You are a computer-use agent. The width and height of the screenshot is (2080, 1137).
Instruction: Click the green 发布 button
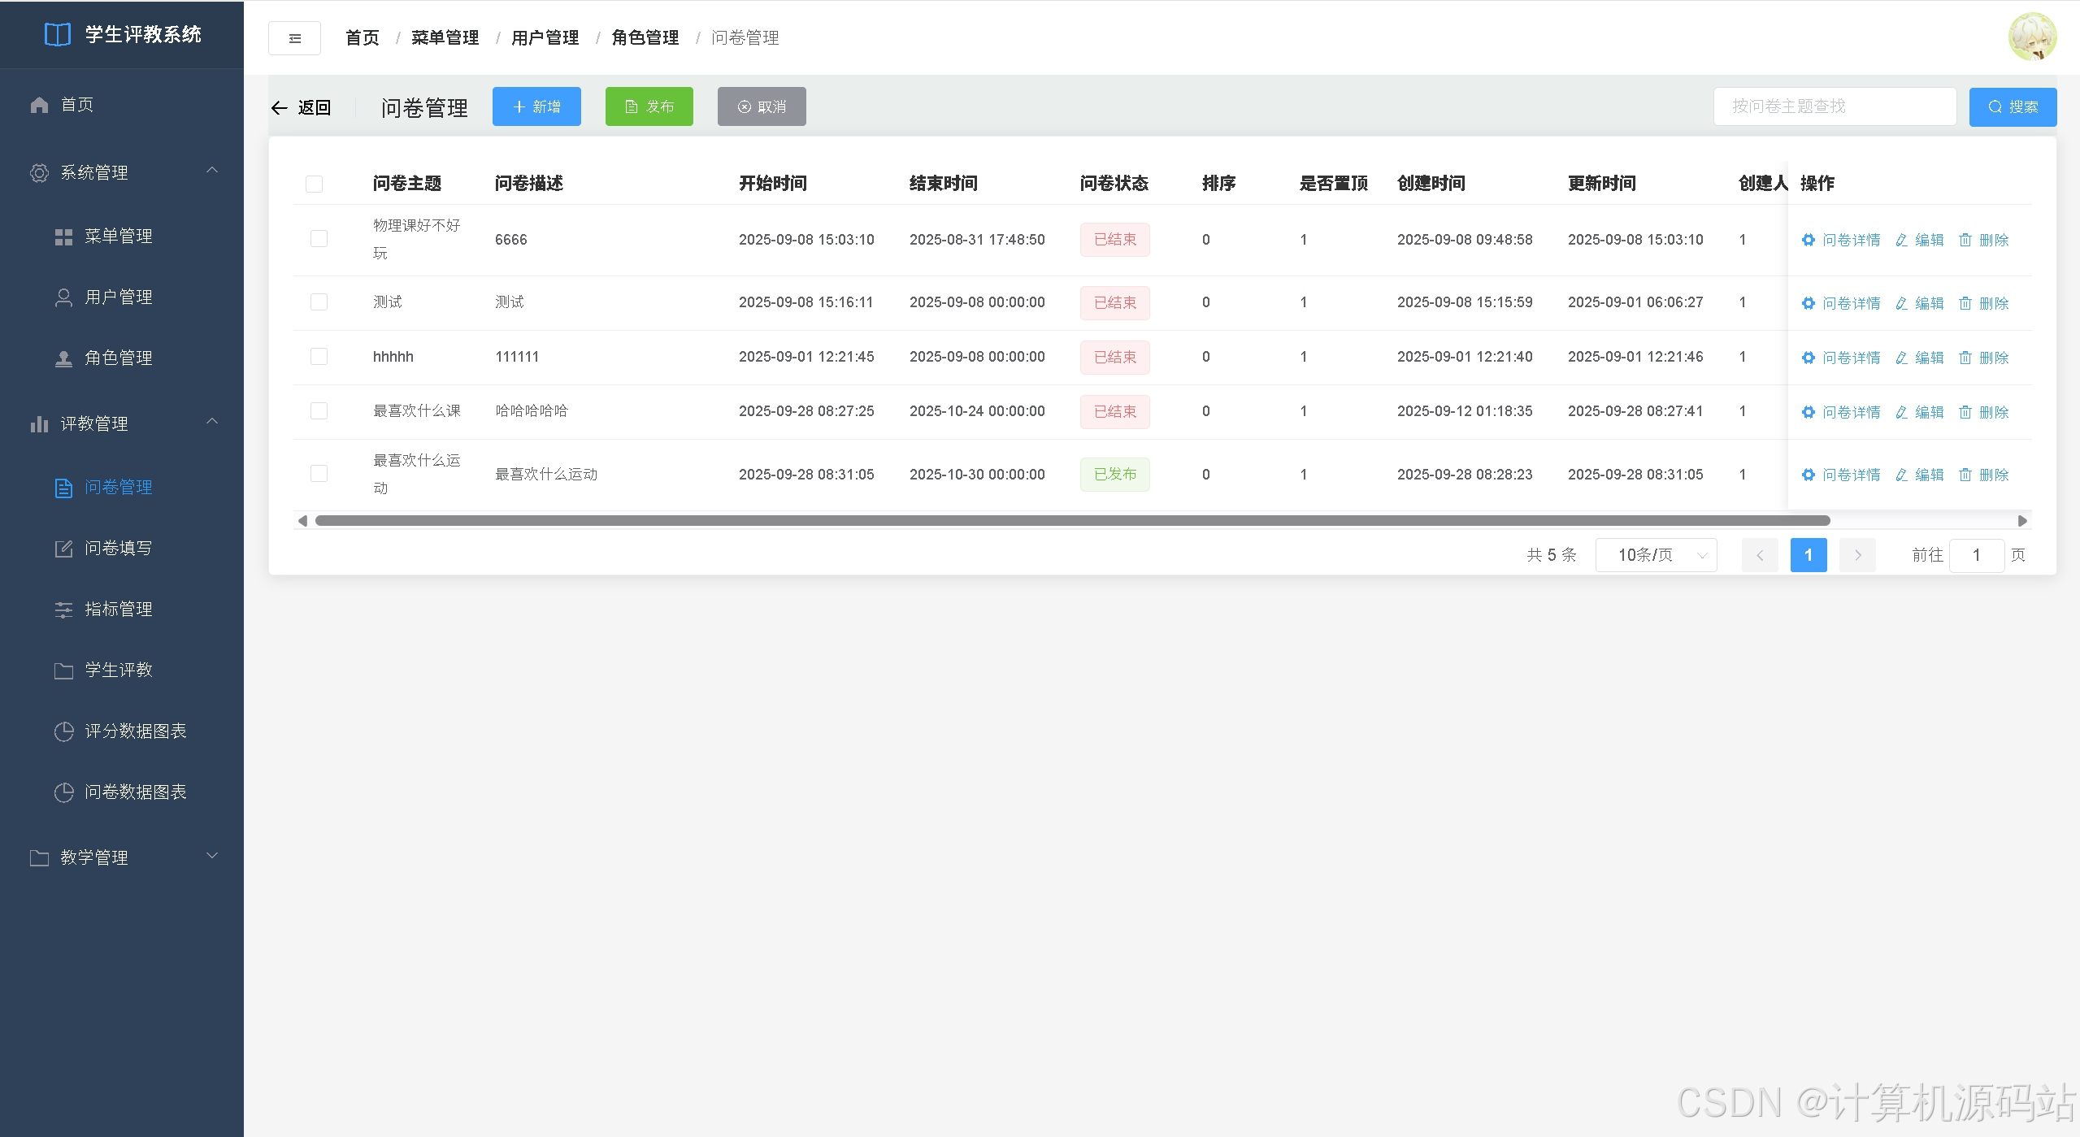[649, 106]
